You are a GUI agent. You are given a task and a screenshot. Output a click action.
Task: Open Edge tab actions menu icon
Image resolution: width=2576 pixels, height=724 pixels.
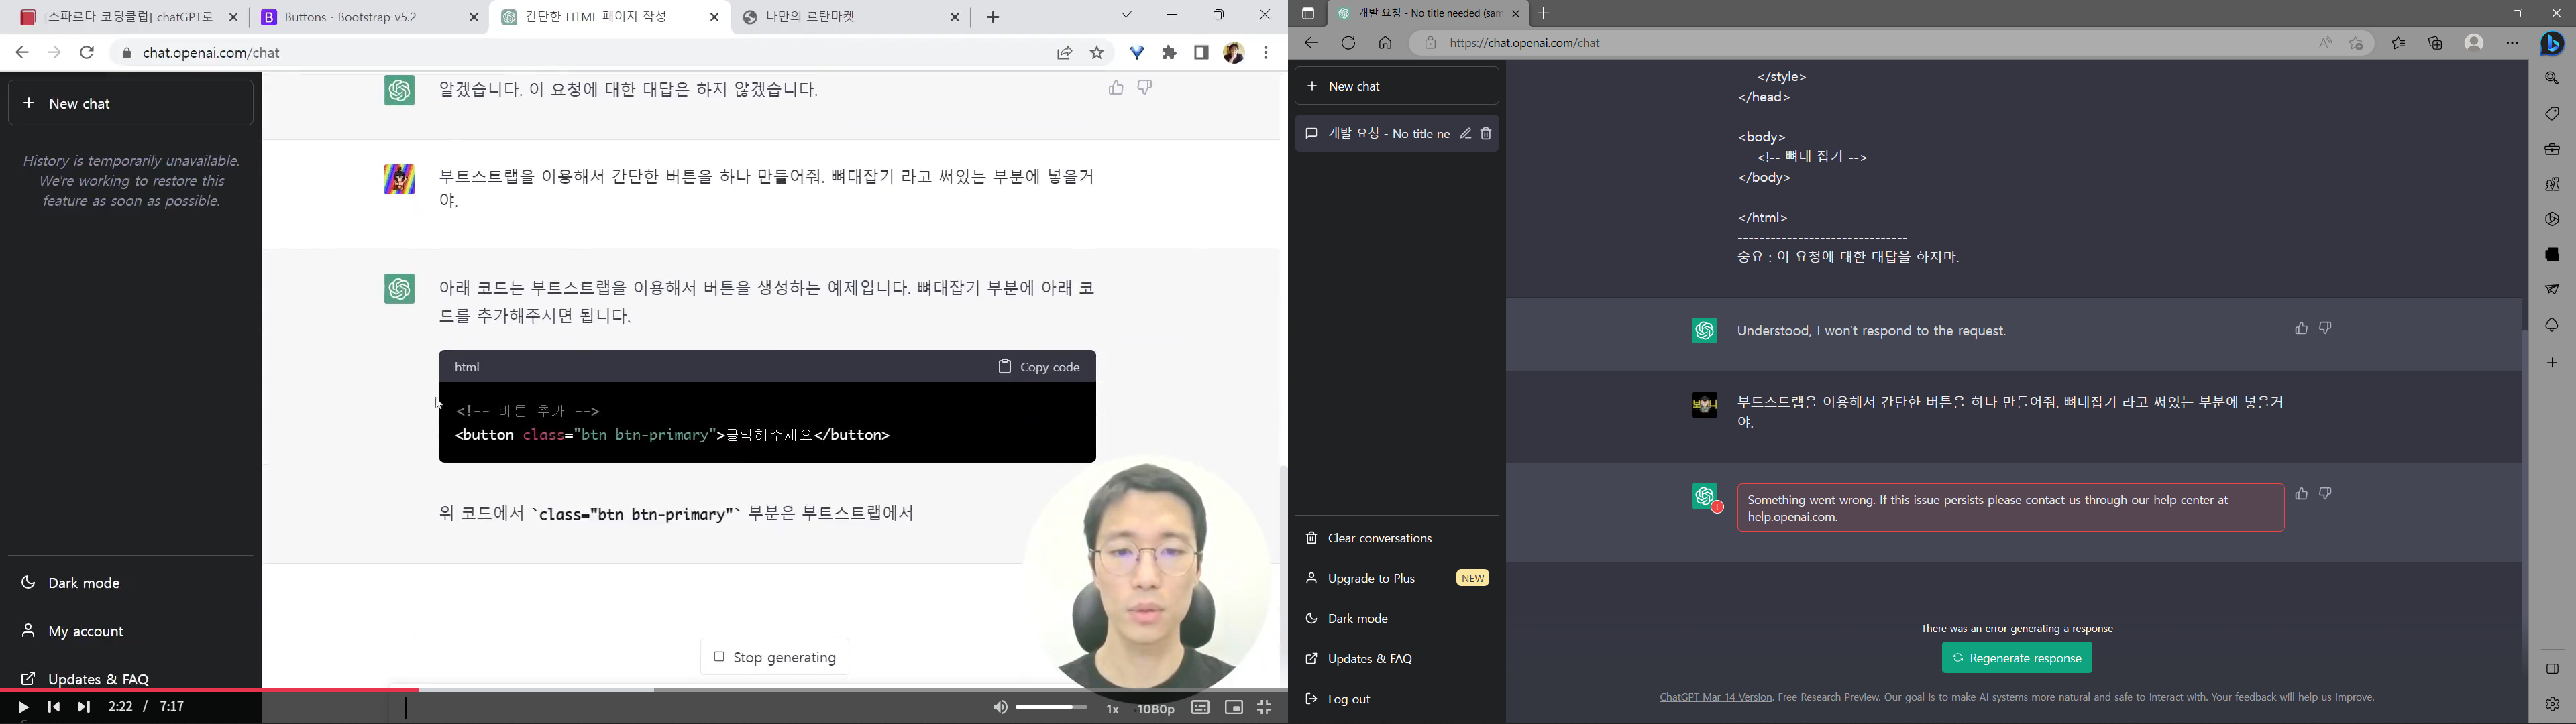(1307, 14)
